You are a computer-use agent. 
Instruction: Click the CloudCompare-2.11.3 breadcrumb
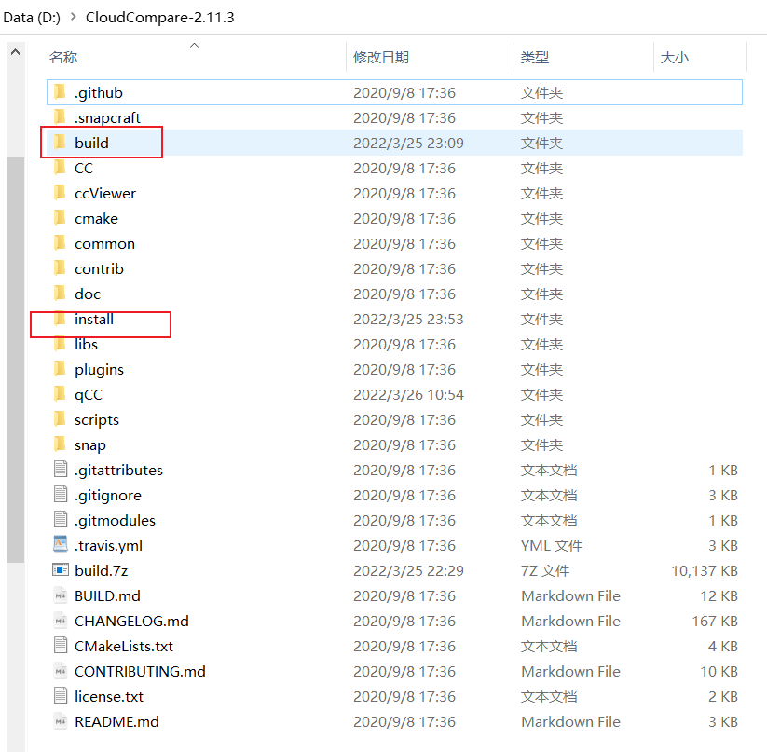tap(158, 17)
